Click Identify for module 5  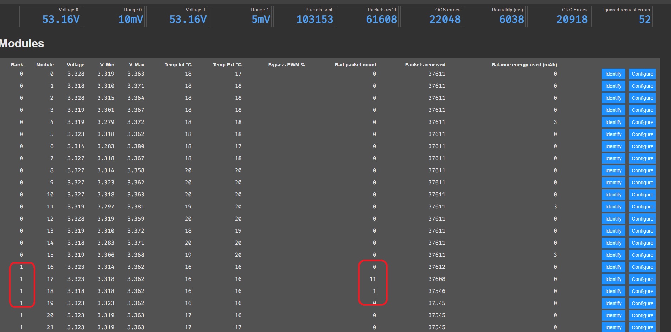[x=613, y=134]
